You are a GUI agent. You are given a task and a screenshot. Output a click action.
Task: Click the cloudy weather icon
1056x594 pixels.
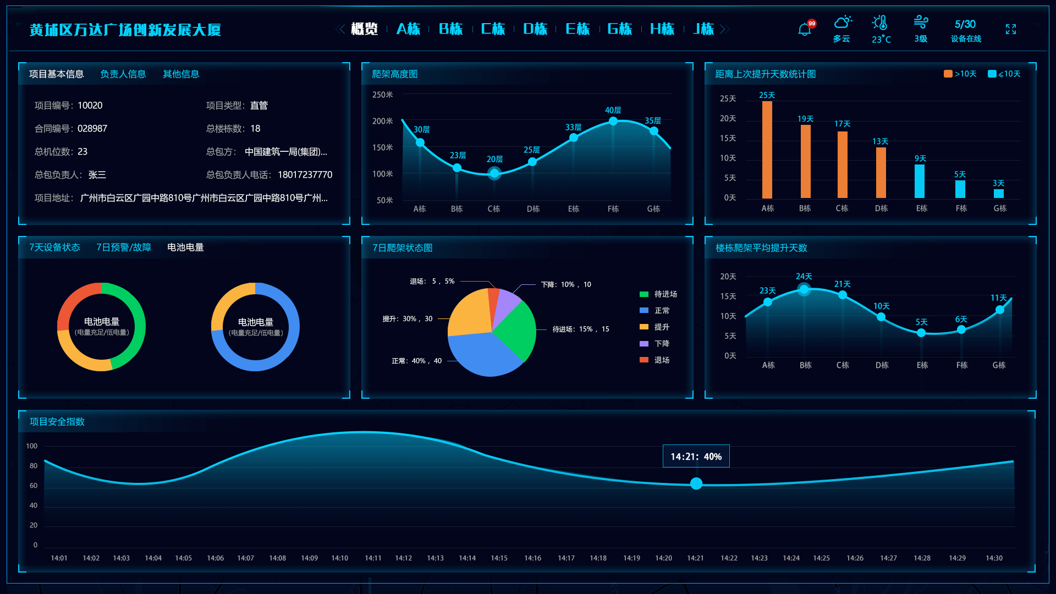[842, 23]
